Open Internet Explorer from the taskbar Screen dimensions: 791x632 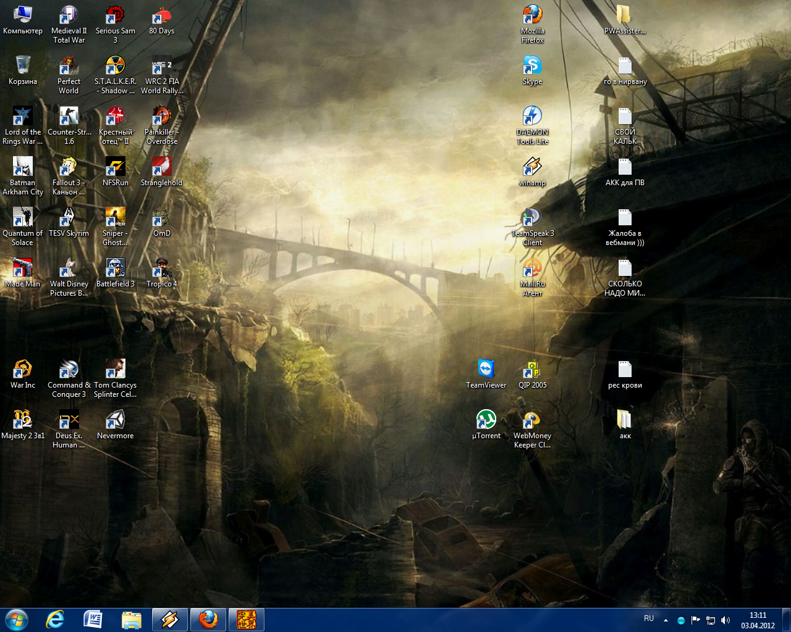coord(55,620)
